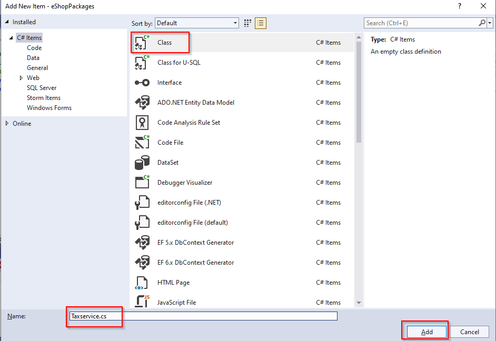Click the Add button
Image resolution: width=496 pixels, height=341 pixels.
click(x=426, y=332)
